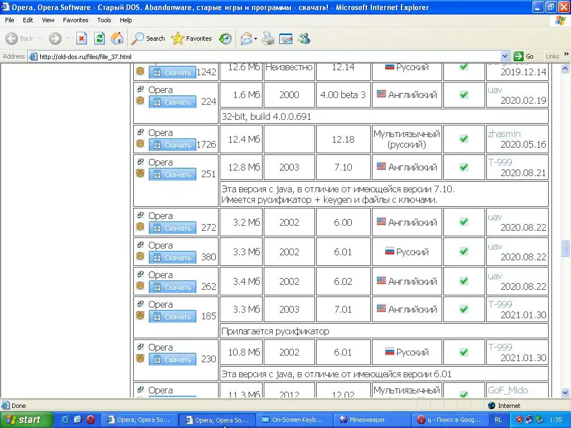Click the link icon of Opera 6.00 row

(140, 215)
